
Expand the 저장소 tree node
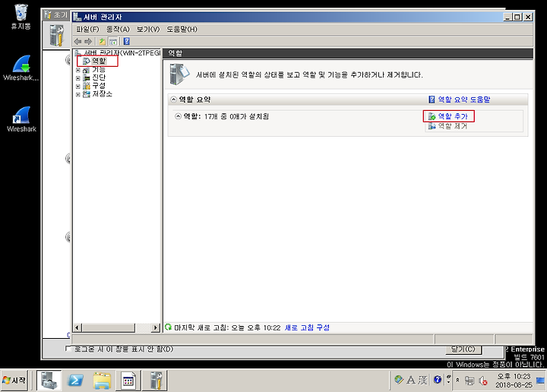click(x=78, y=94)
